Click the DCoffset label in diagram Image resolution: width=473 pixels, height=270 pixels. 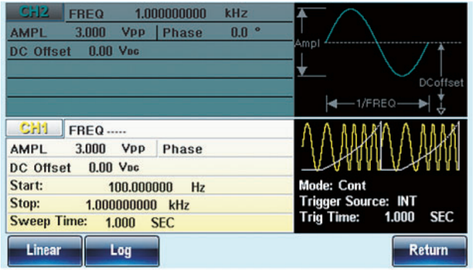(441, 82)
